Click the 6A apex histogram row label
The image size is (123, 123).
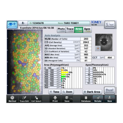click(89, 74)
